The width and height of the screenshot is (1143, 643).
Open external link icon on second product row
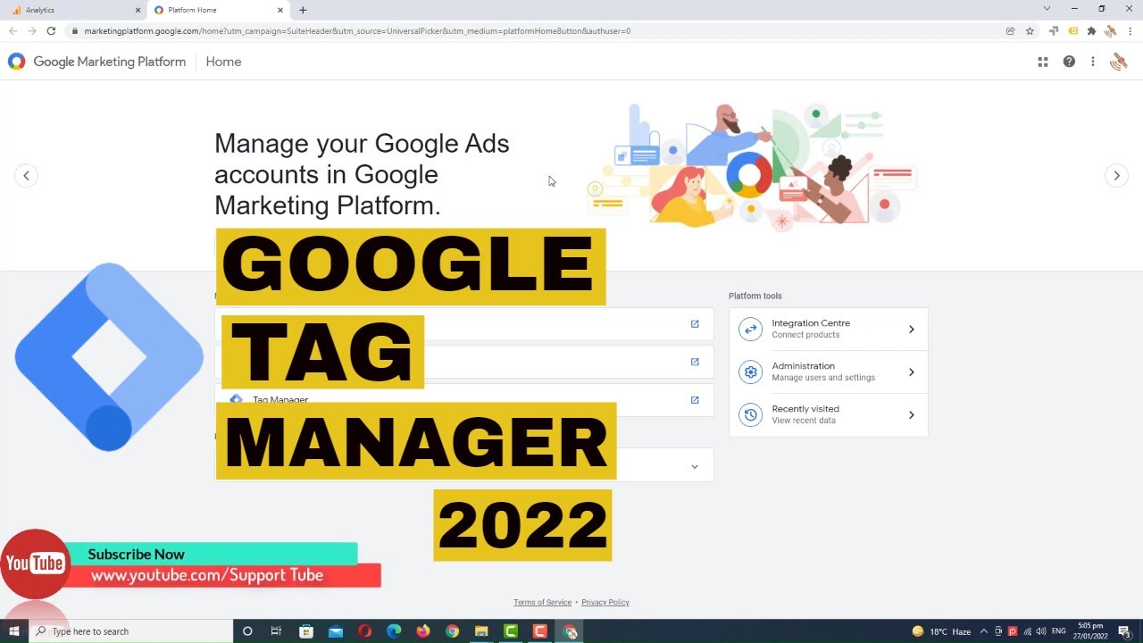click(x=695, y=362)
